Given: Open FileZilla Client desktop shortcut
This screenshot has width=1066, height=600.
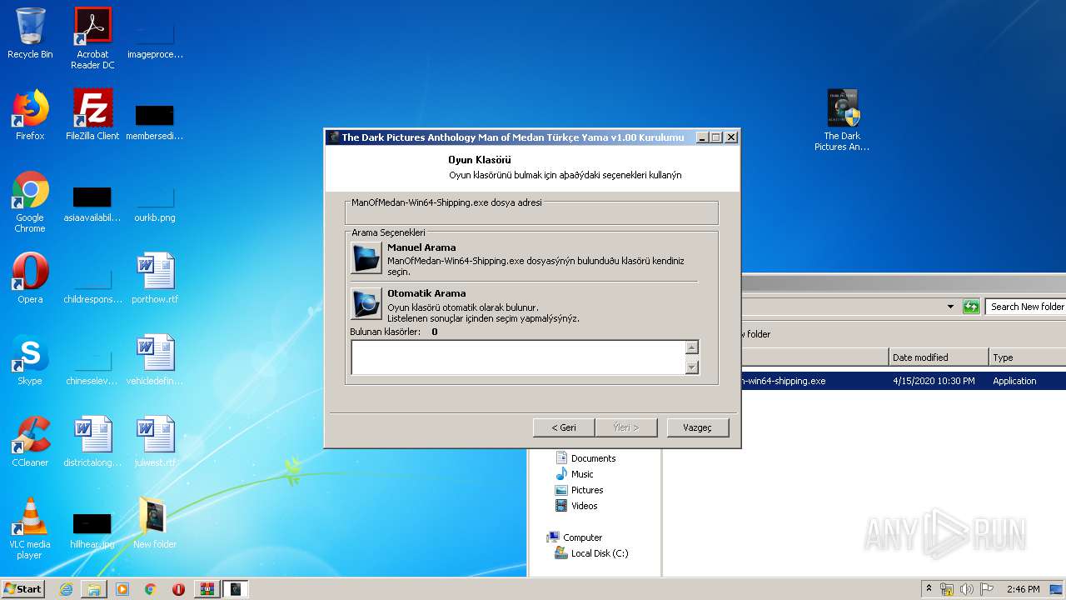Looking at the screenshot, I should (x=92, y=115).
